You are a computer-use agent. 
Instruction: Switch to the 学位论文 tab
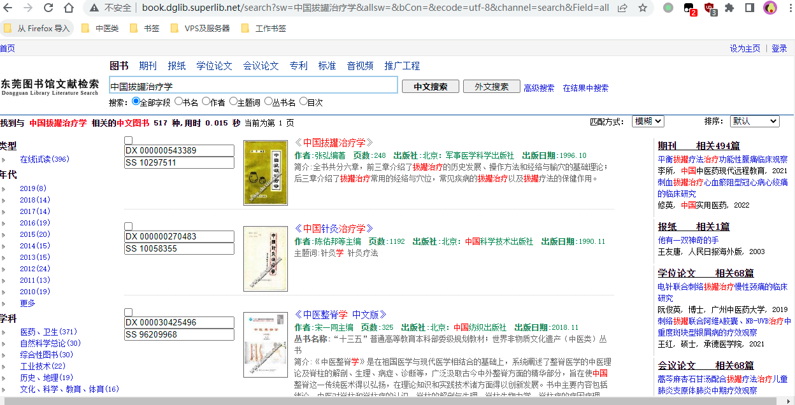point(214,66)
